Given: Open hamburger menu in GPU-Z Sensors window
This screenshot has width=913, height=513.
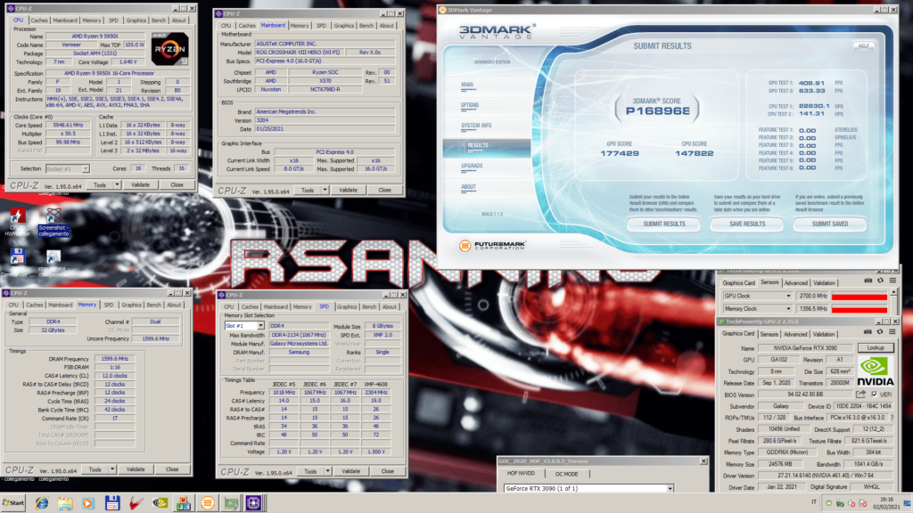Looking at the screenshot, I should pyautogui.click(x=892, y=281).
